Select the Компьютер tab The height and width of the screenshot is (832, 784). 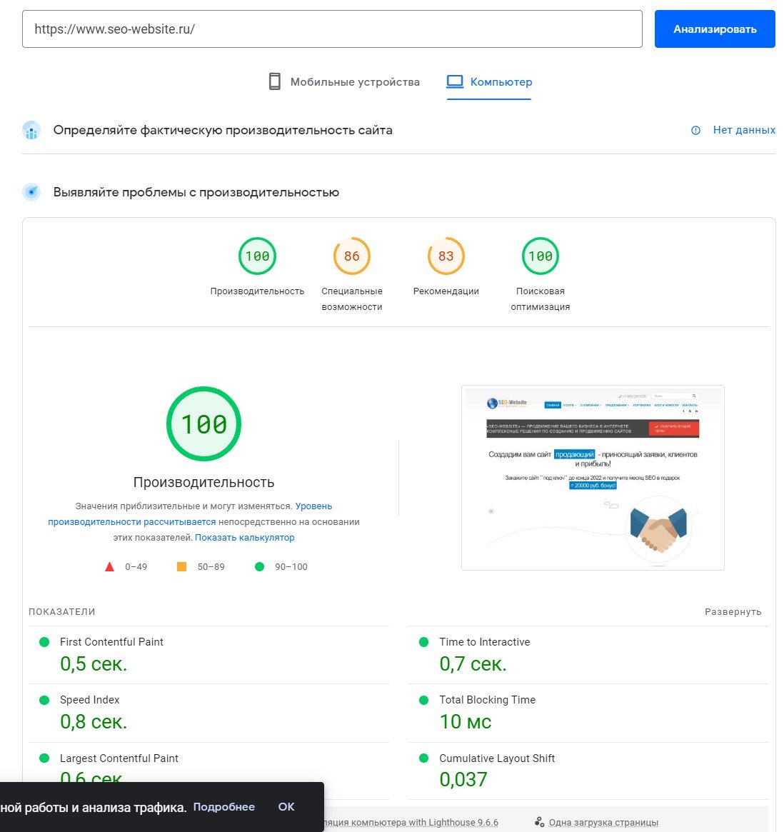(x=489, y=81)
